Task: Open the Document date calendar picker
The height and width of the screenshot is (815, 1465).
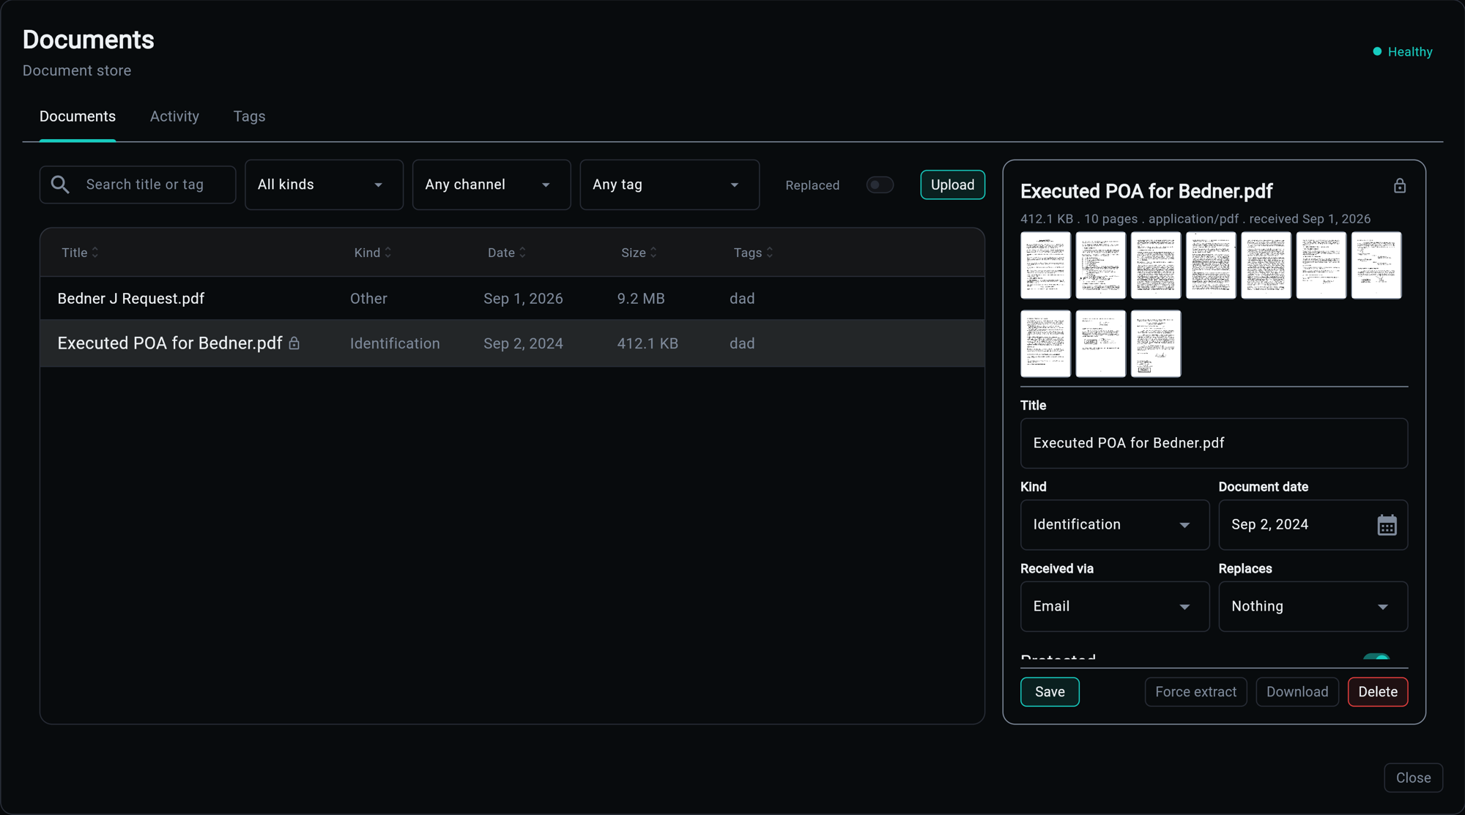Action: [1387, 525]
